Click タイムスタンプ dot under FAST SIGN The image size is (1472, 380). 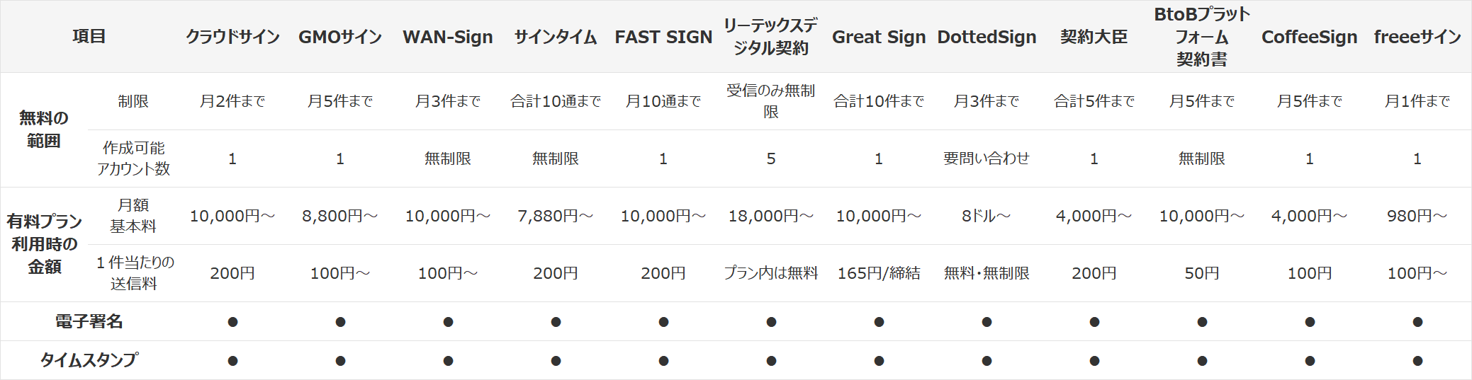click(x=663, y=361)
